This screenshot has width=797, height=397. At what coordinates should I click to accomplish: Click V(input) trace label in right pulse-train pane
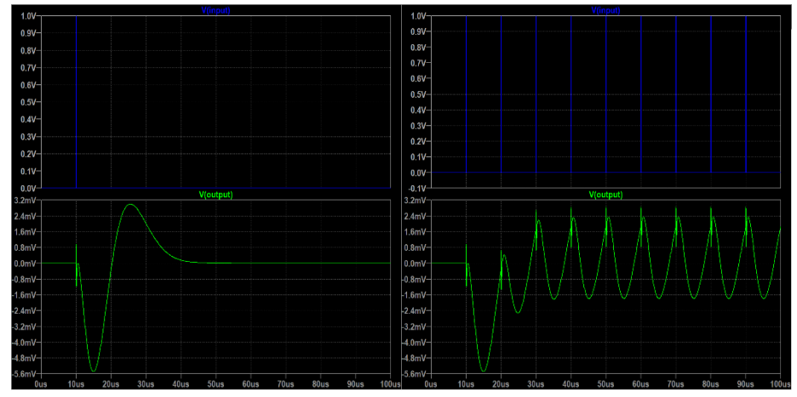[x=606, y=10]
